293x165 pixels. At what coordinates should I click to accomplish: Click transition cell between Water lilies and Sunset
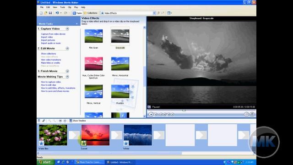click(74, 135)
